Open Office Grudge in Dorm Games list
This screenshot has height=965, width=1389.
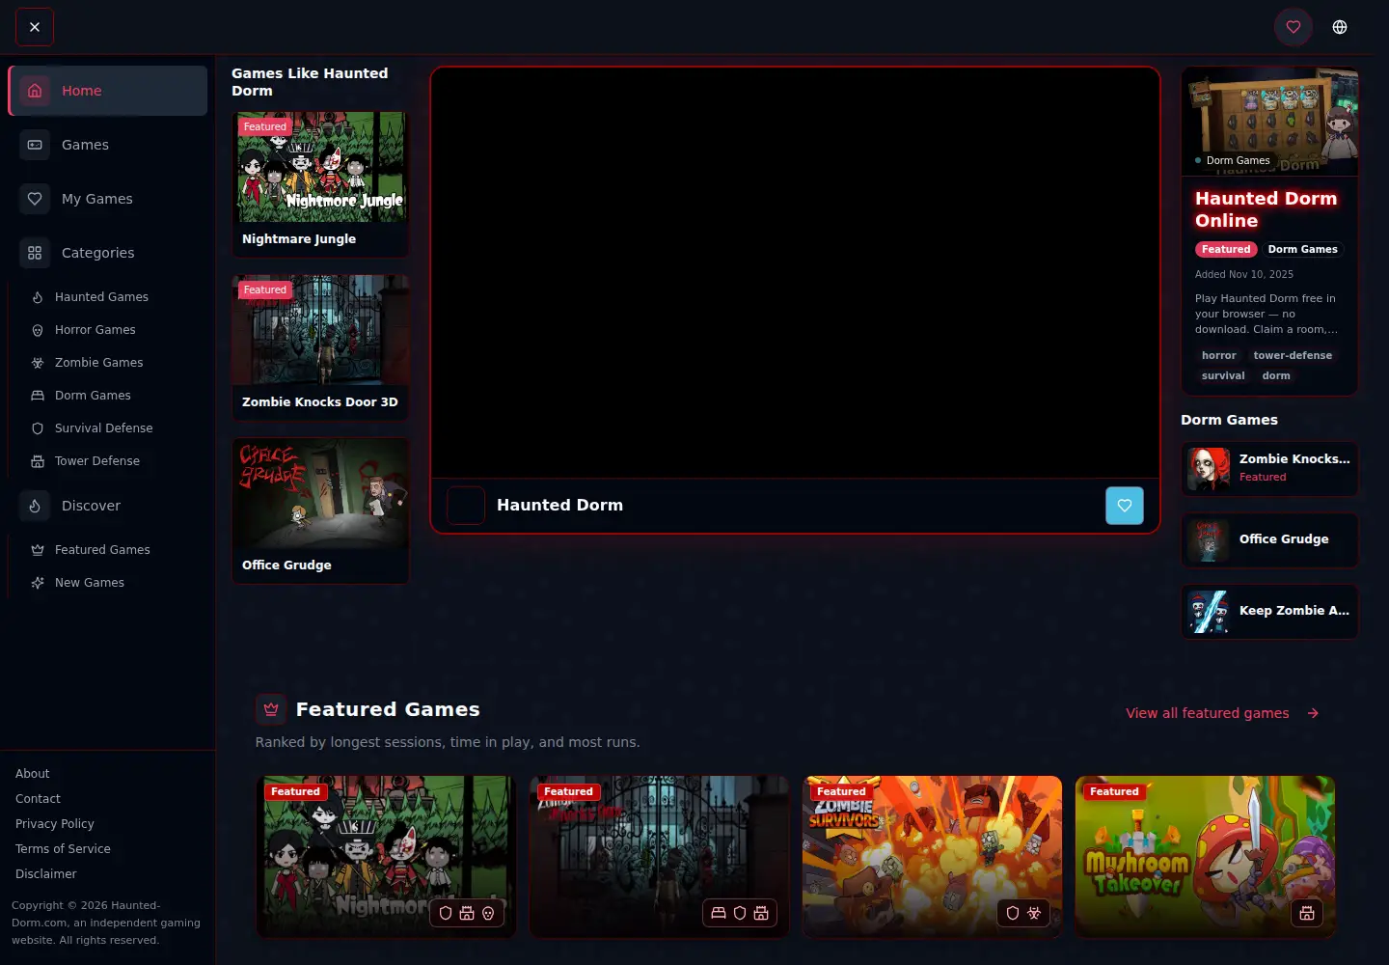point(1269,540)
